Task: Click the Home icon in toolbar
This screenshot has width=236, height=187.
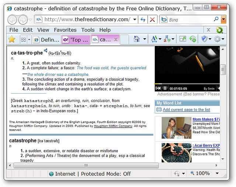Action: tap(137, 39)
